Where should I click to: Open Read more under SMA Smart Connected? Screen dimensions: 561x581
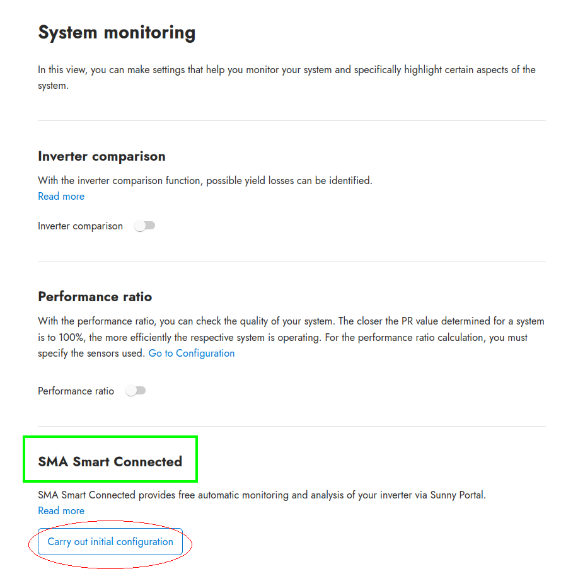[61, 510]
